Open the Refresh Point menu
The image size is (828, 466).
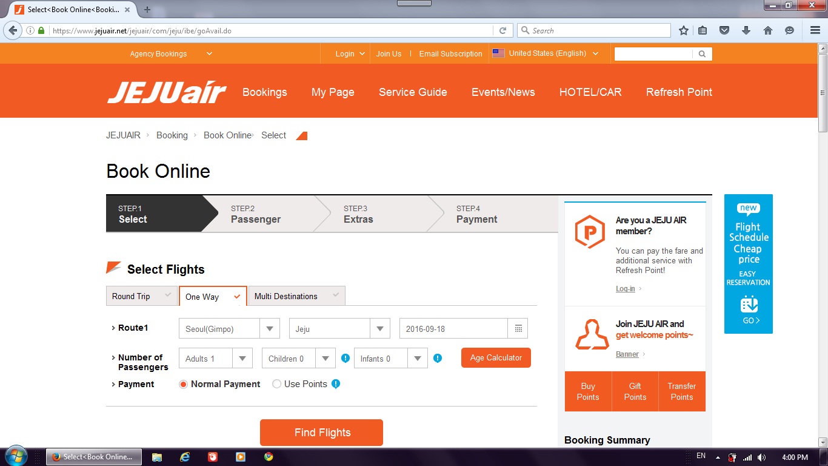(679, 92)
